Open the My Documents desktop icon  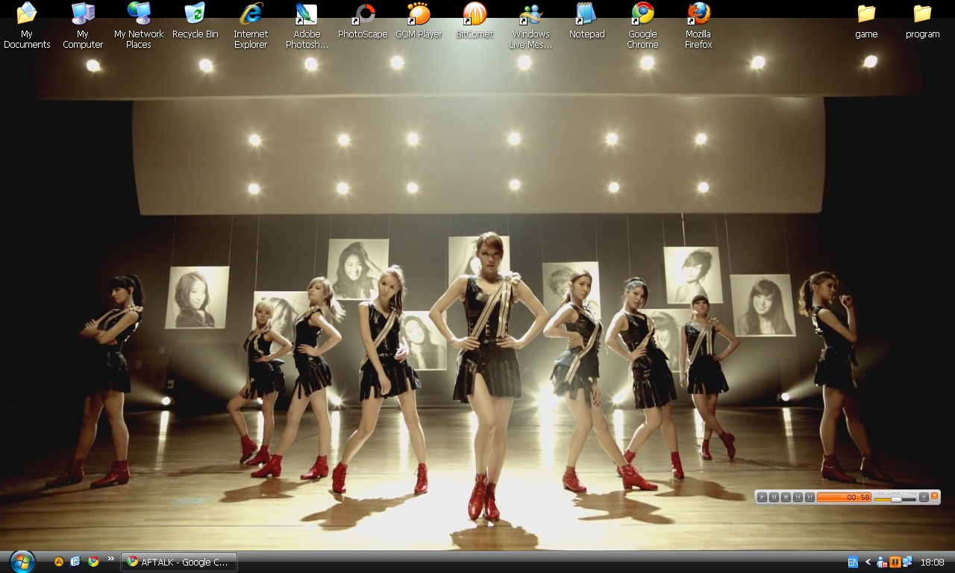[27, 25]
